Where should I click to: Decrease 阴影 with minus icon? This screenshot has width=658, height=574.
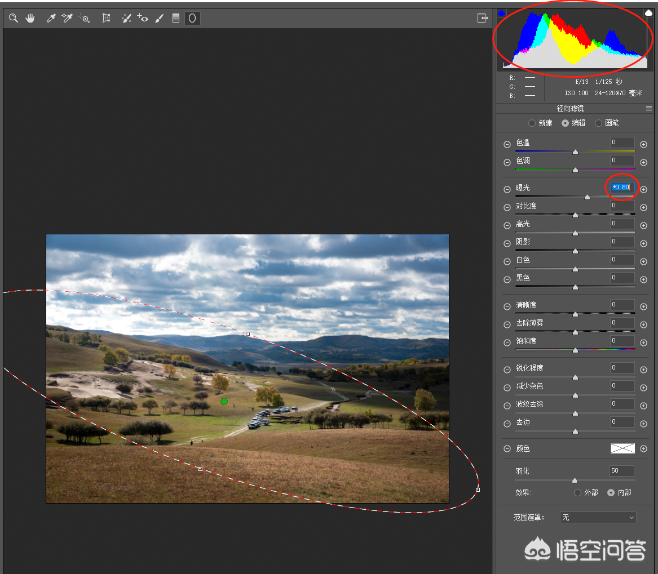(x=507, y=243)
